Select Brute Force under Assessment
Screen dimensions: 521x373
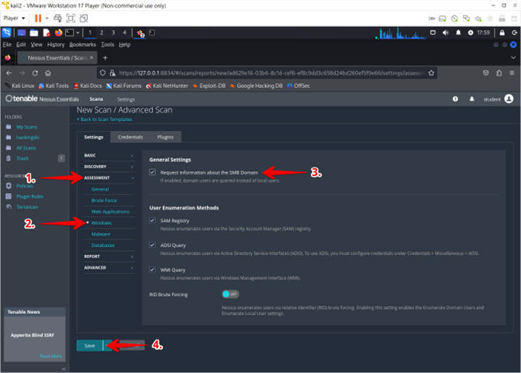click(104, 201)
